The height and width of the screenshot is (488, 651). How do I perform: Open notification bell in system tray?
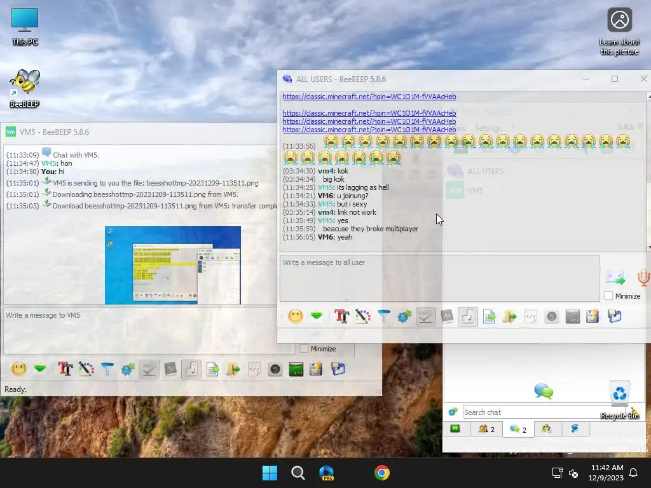(634, 473)
